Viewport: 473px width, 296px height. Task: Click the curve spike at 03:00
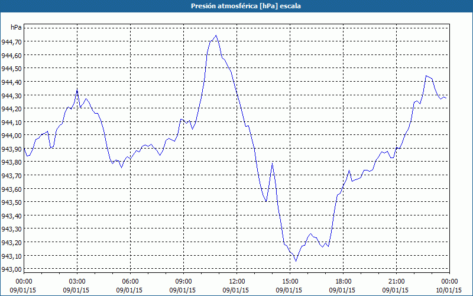click(77, 90)
